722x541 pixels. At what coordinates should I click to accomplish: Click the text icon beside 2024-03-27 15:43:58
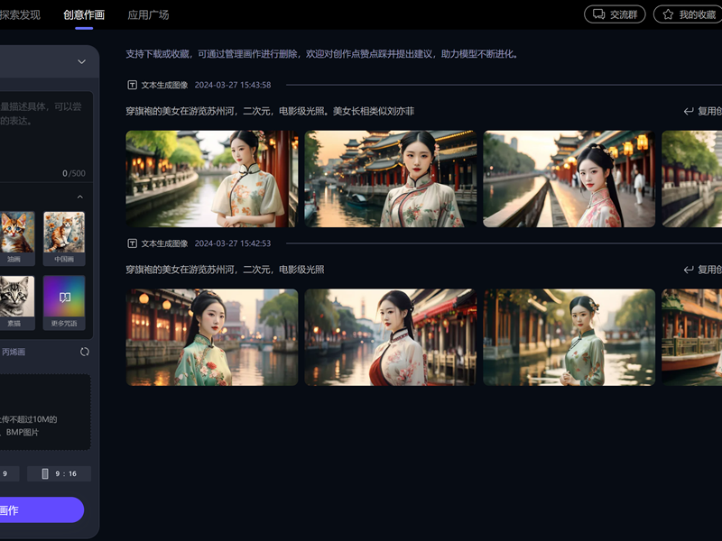point(132,85)
